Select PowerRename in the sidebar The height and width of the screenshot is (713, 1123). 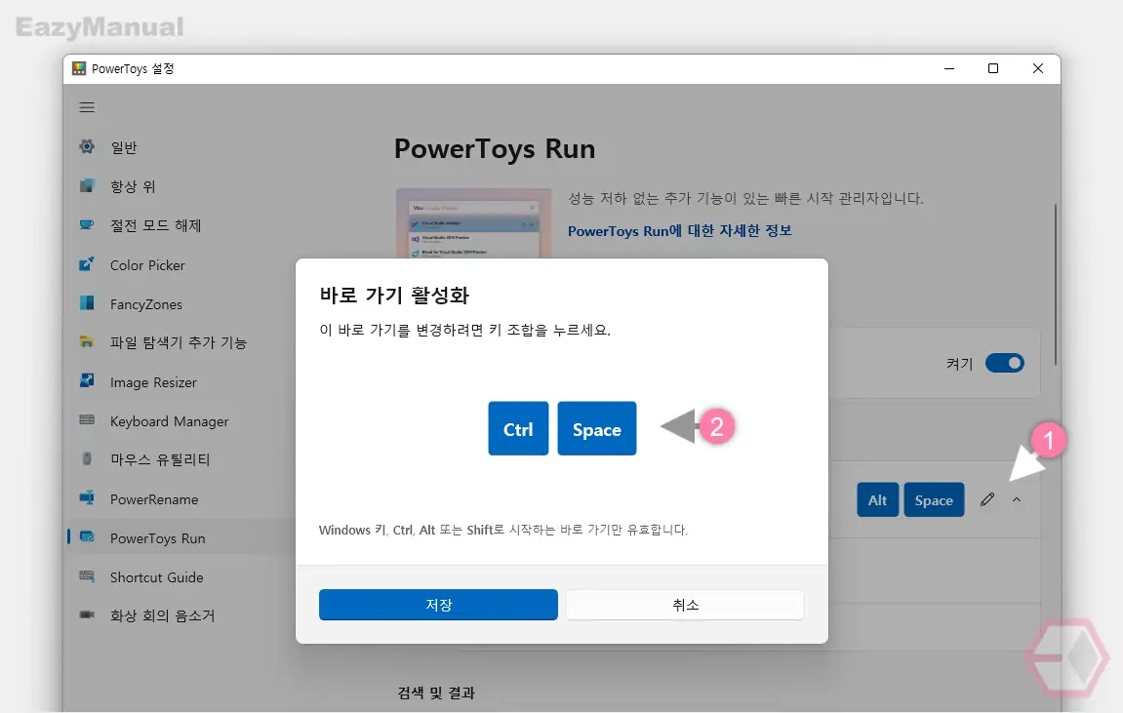(154, 499)
